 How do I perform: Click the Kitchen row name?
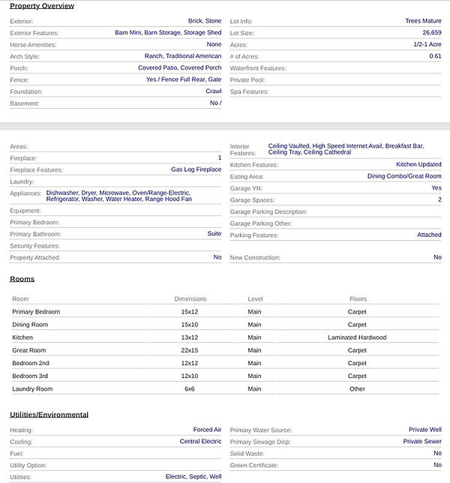point(22,337)
